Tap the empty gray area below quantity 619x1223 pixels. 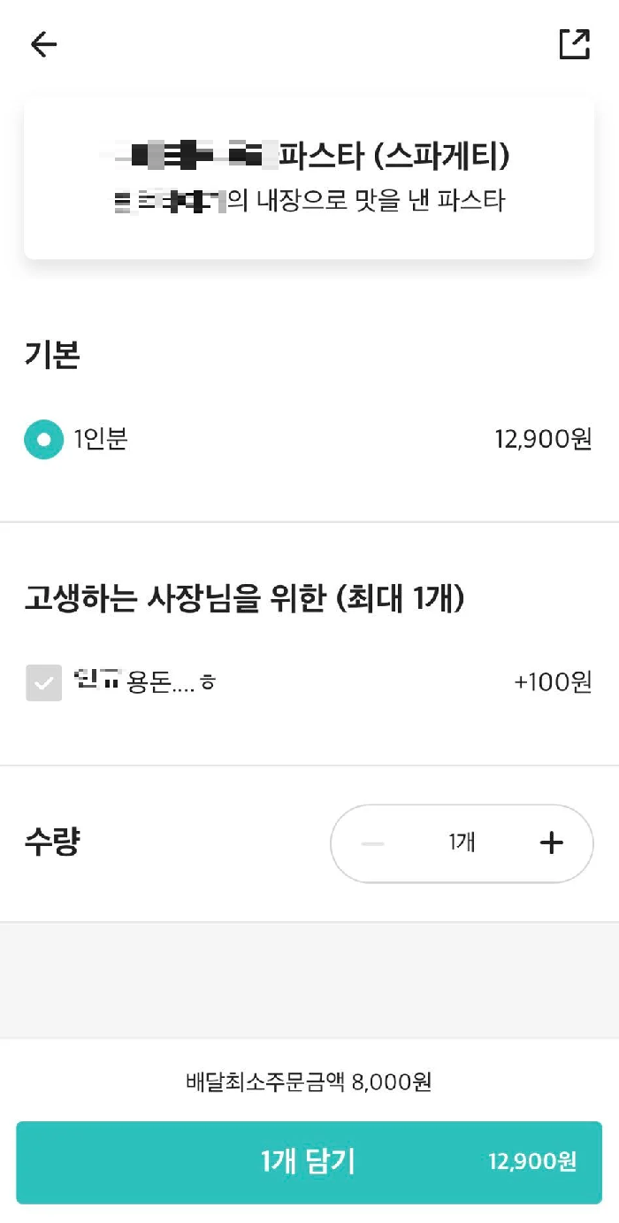point(309,980)
